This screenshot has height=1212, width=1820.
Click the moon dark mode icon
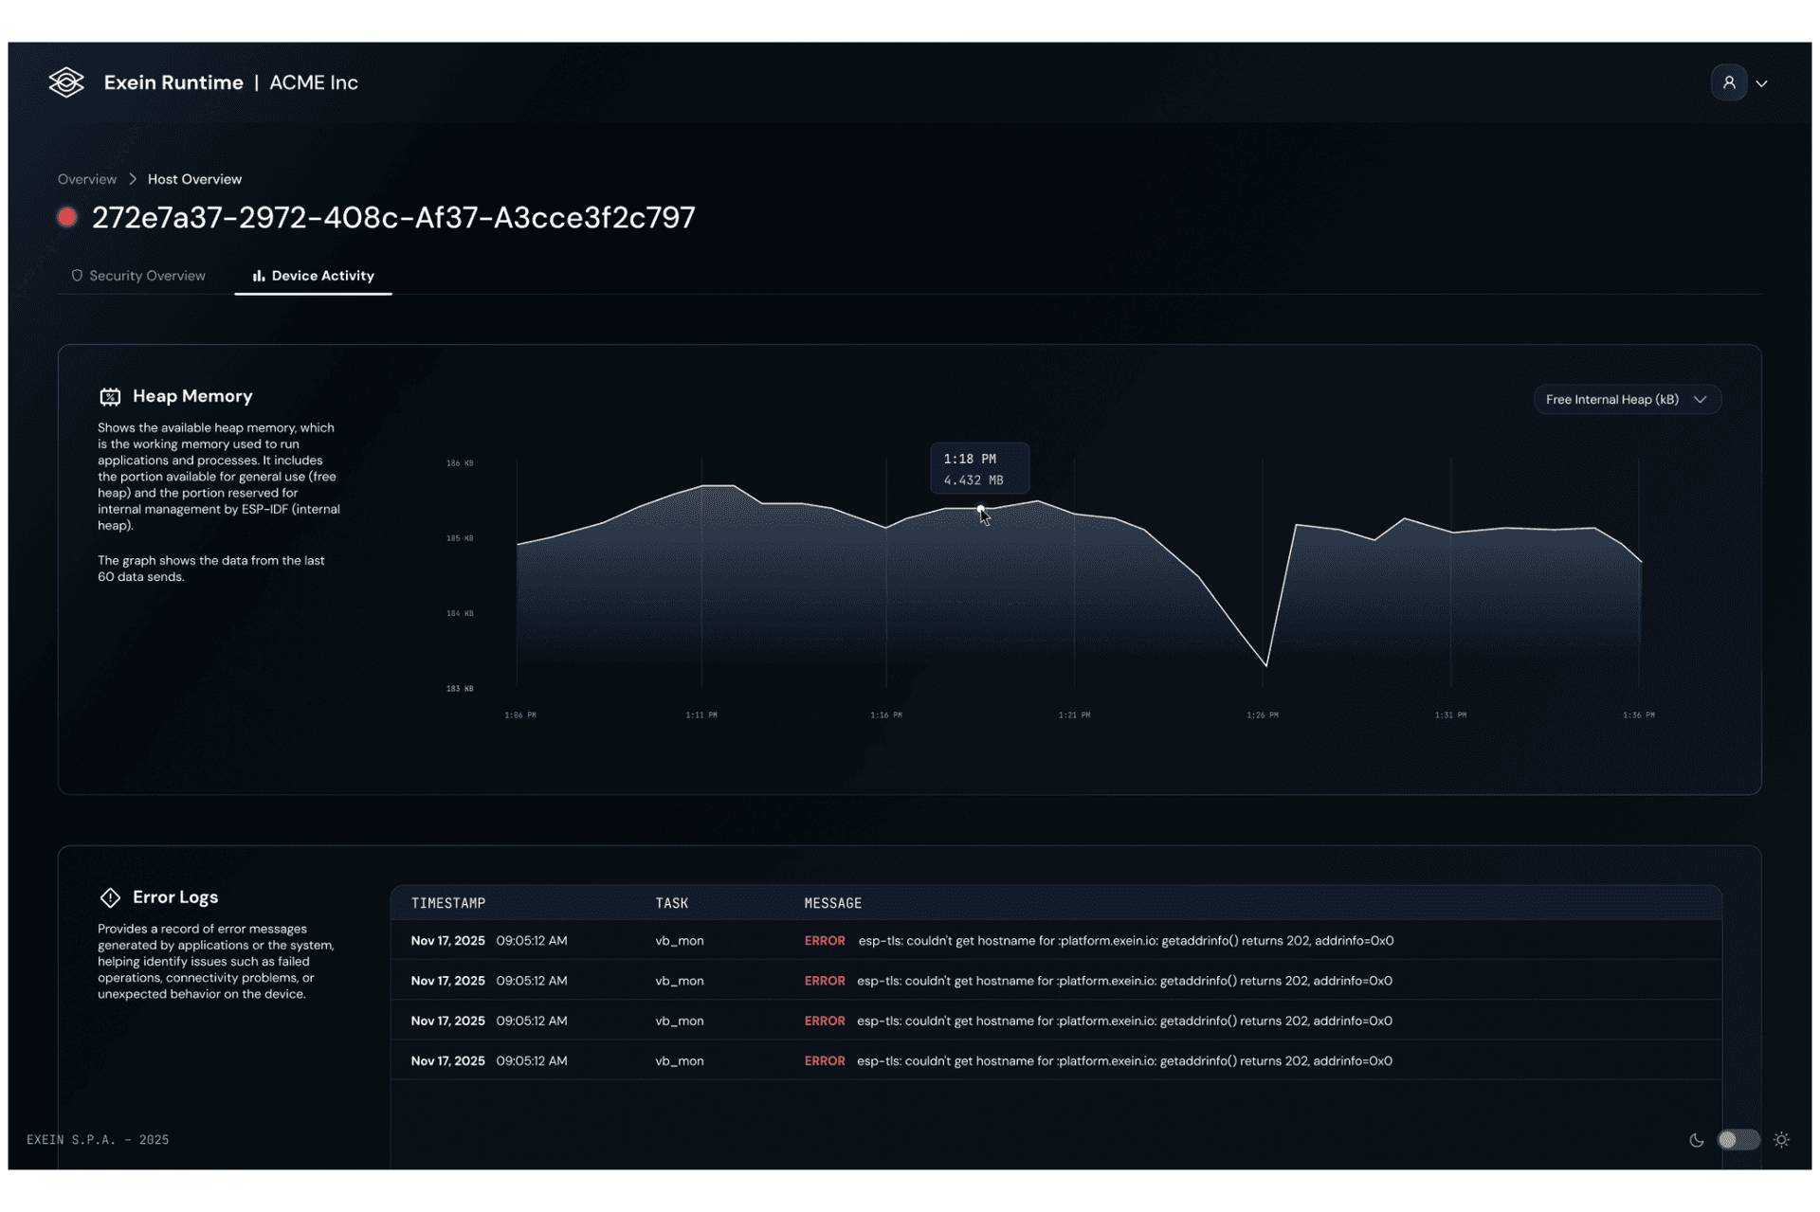click(x=1696, y=1140)
